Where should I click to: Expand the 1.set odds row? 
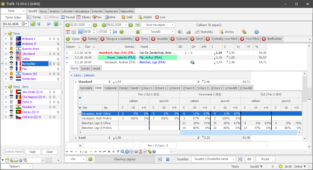tap(76, 137)
